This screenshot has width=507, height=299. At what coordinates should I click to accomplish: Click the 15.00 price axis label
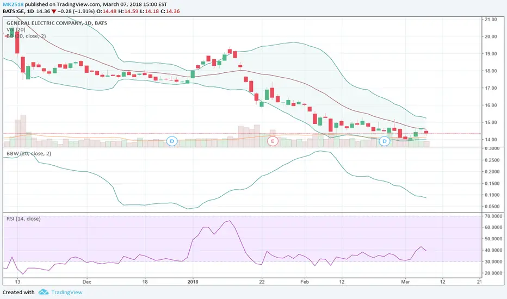click(491, 122)
